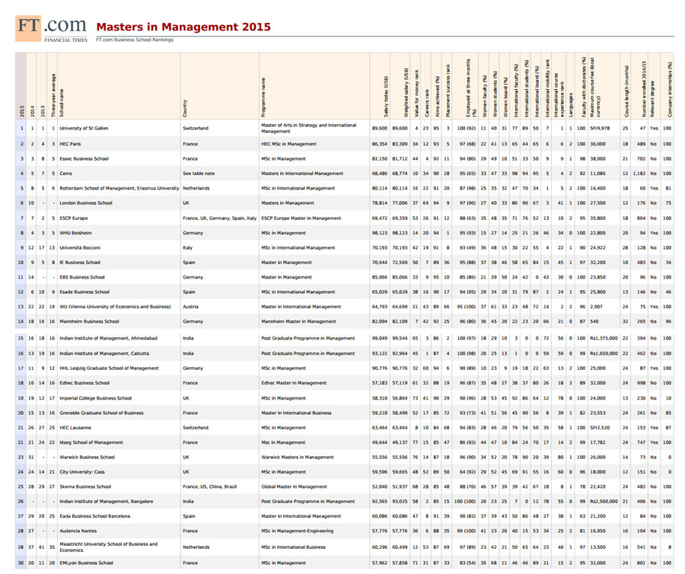Click the 'Number enrolled 2014/15' column header
The width and height of the screenshot is (685, 574).
point(644,88)
